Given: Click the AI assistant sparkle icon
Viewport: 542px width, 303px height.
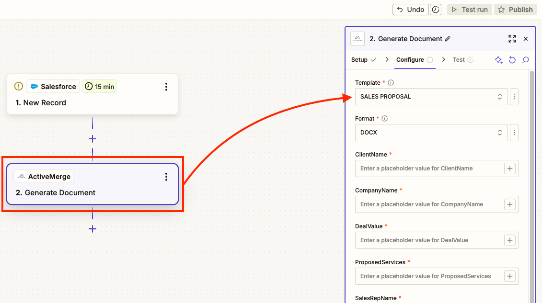Looking at the screenshot, I should (498, 60).
